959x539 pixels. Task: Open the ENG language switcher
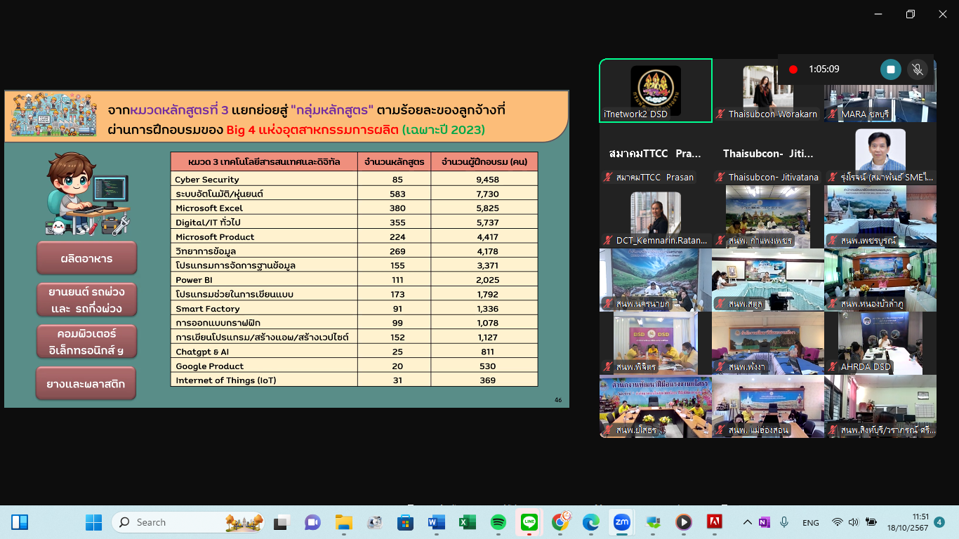pyautogui.click(x=811, y=522)
